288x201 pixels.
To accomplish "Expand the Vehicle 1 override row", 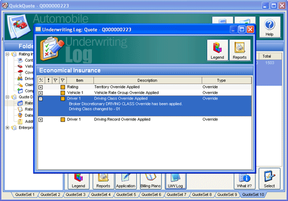I will click(40, 93).
